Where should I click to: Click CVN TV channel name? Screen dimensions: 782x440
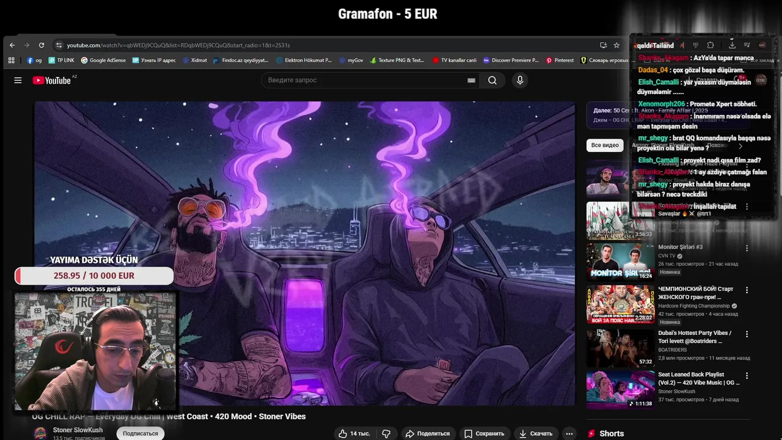(x=667, y=256)
